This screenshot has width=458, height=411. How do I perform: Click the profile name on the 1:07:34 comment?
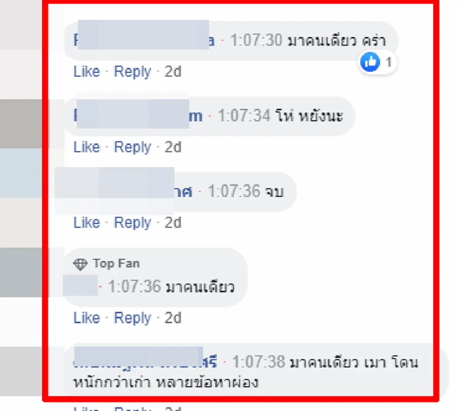[137, 116]
